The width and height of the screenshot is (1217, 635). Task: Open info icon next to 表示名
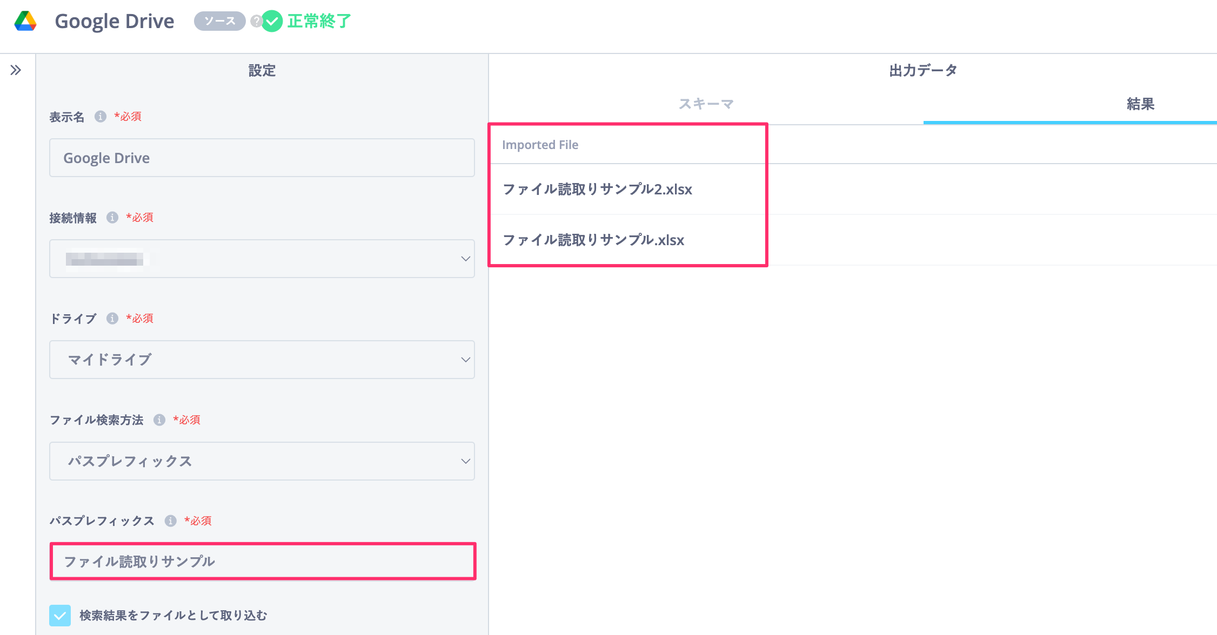click(x=101, y=117)
